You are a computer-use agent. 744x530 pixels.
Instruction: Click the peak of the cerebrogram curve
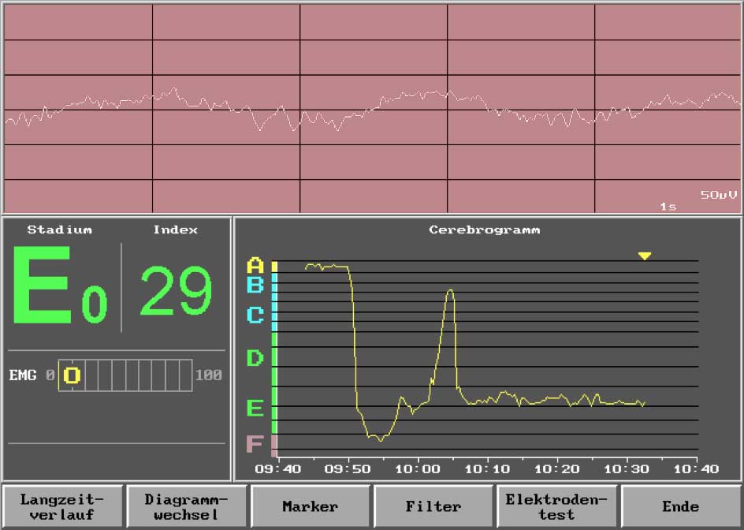click(450, 290)
